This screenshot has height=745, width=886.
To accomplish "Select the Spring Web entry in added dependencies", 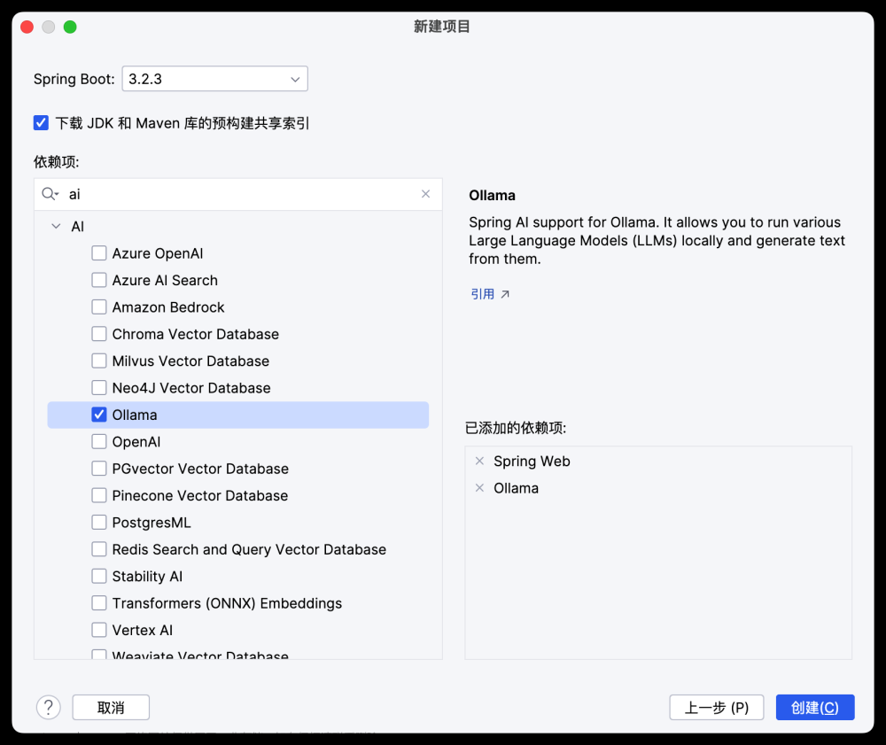I will (x=532, y=462).
